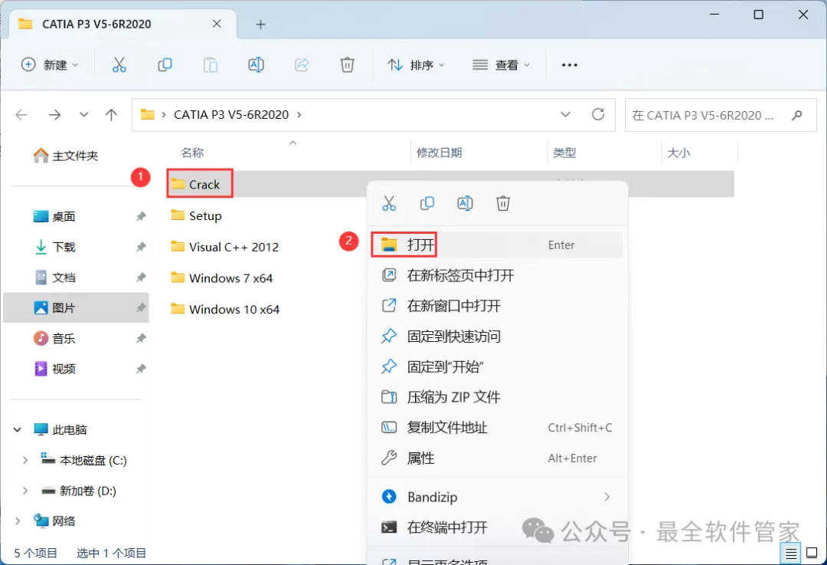Click the Cut icon in the toolbar
827x565 pixels.
click(x=119, y=65)
